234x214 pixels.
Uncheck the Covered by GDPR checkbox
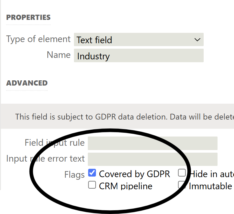92,173
